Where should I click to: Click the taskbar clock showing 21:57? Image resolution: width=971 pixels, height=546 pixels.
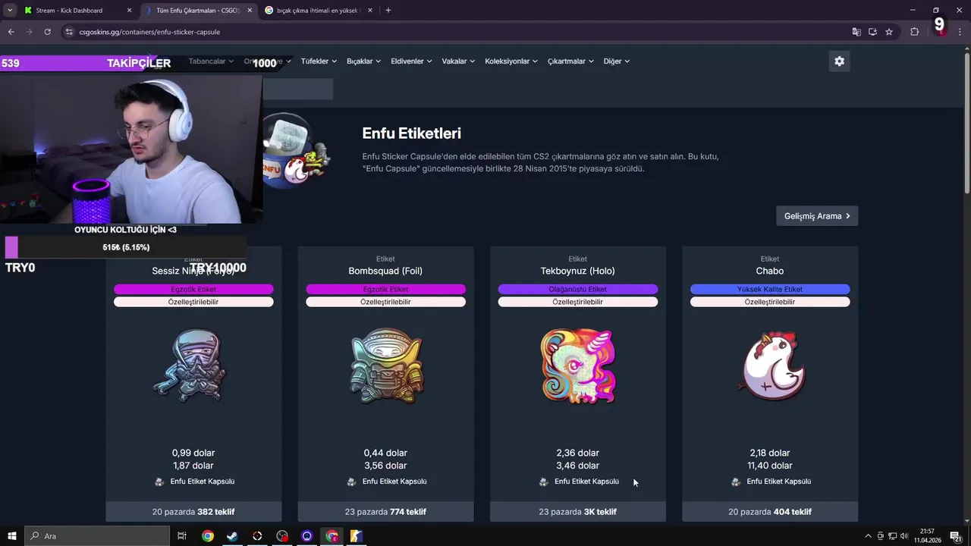click(x=927, y=536)
